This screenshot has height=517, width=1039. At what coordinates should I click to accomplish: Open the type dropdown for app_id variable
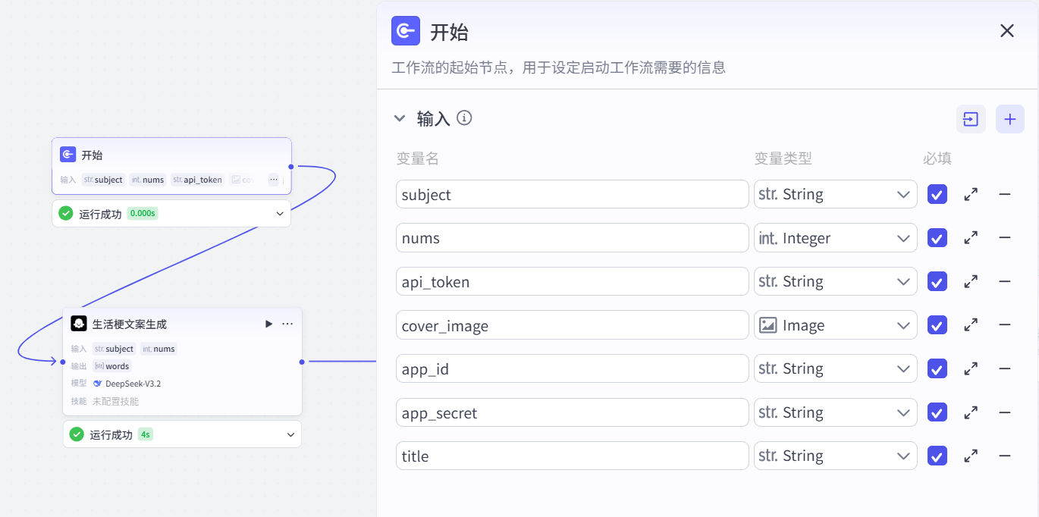click(x=835, y=368)
